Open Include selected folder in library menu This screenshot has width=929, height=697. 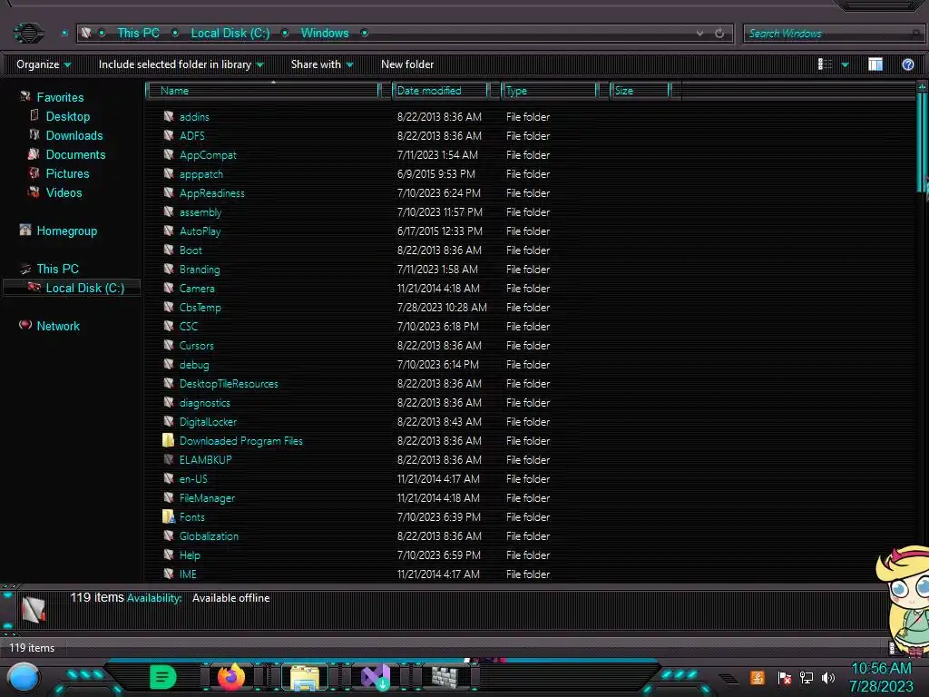pos(181,64)
